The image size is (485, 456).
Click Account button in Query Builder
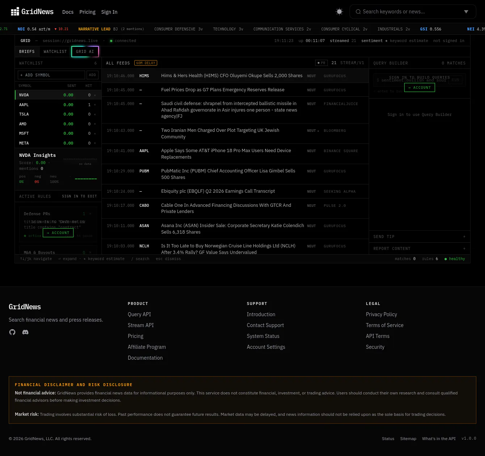tap(419, 88)
